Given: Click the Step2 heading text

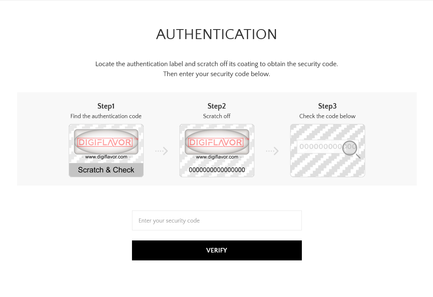Looking at the screenshot, I should coord(216,106).
